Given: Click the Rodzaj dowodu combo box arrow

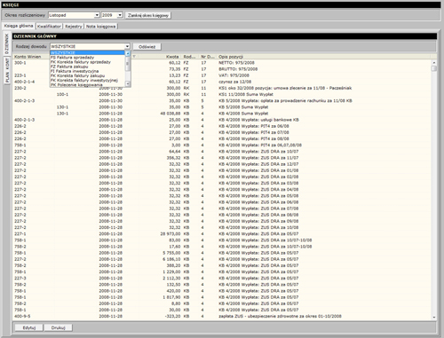Looking at the screenshot, I should 127,46.
